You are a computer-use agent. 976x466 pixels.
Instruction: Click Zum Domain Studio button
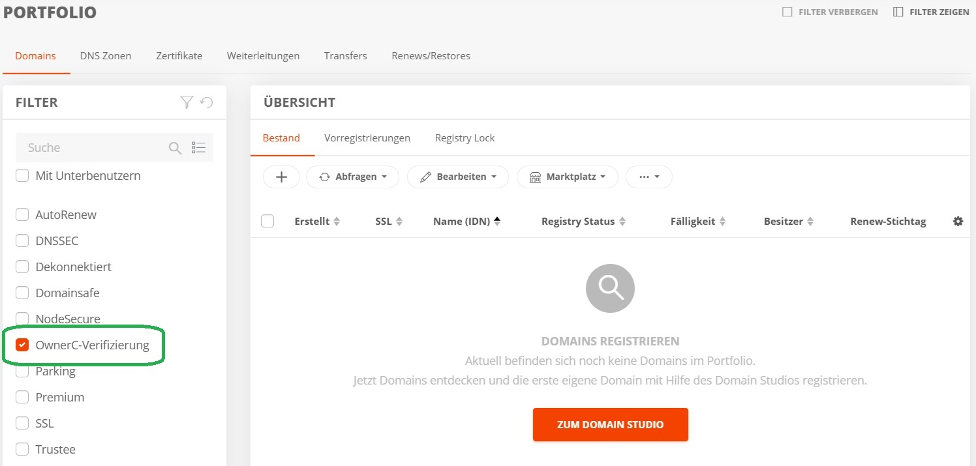coord(610,424)
